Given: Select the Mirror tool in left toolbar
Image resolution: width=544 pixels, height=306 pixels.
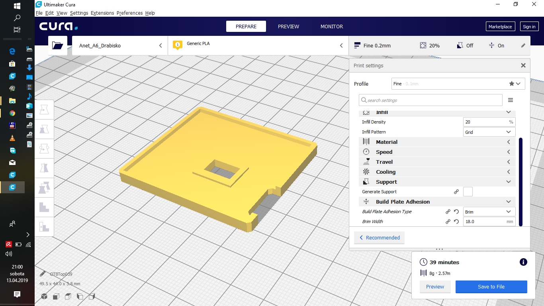Looking at the screenshot, I should pyautogui.click(x=44, y=168).
